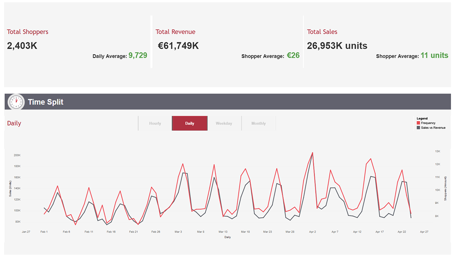Switch to the Monthly view tab
Image resolution: width=456 pixels, height=257 pixels.
pyautogui.click(x=259, y=123)
